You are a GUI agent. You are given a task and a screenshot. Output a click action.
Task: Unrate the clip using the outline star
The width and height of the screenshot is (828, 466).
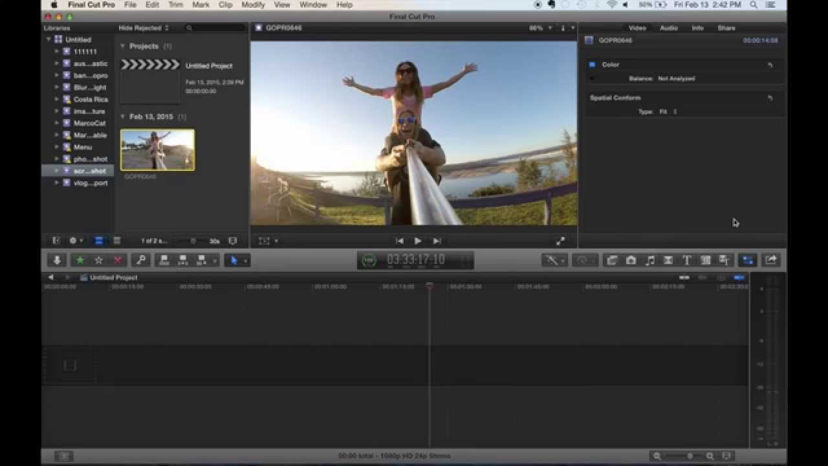(x=98, y=260)
